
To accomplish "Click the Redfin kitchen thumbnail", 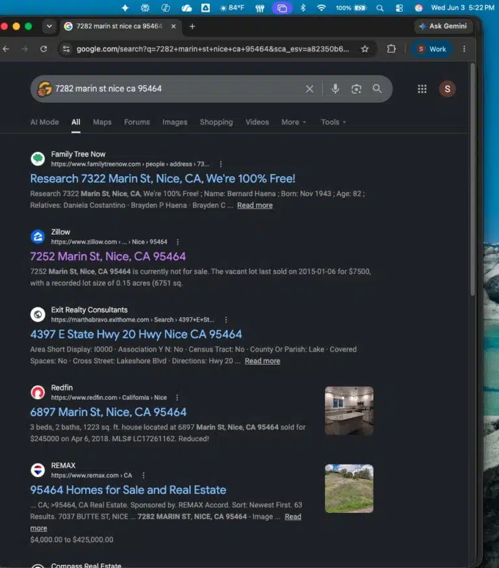I will 349,411.
